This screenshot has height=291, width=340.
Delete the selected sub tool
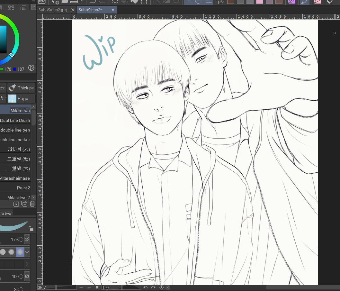(32, 204)
